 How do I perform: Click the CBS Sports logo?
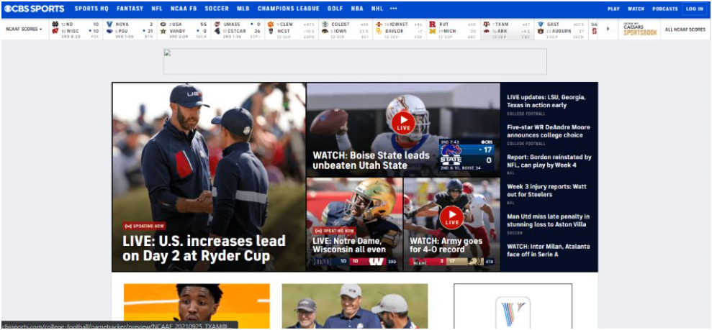tap(35, 9)
